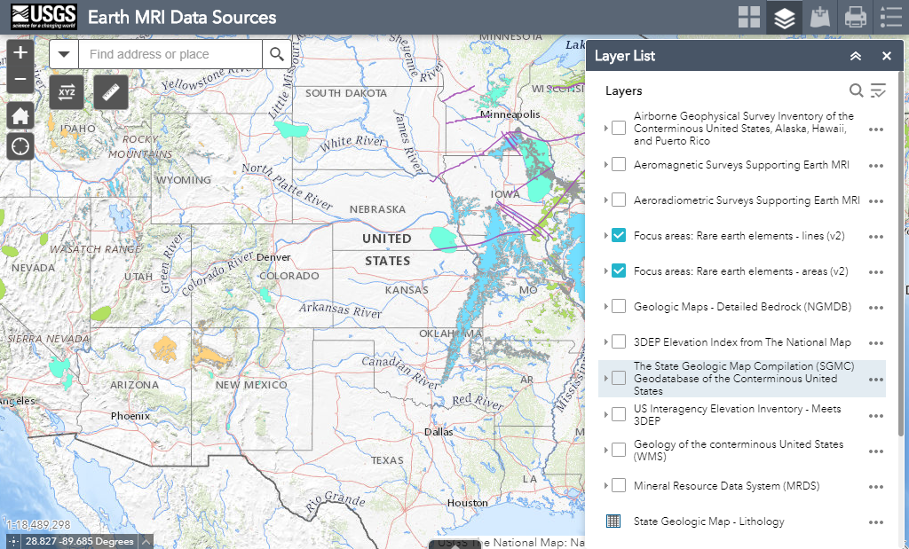The height and width of the screenshot is (549, 909).
Task: Open the search source dropdown arrow
Action: [64, 54]
